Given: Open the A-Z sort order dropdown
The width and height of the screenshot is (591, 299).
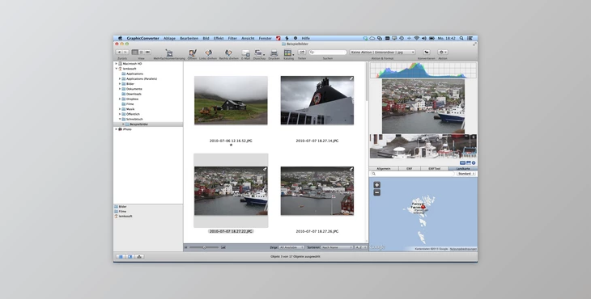Looking at the screenshot, I should click(360, 247).
